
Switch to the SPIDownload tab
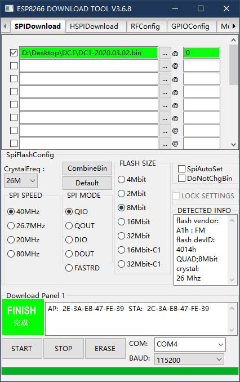click(38, 26)
